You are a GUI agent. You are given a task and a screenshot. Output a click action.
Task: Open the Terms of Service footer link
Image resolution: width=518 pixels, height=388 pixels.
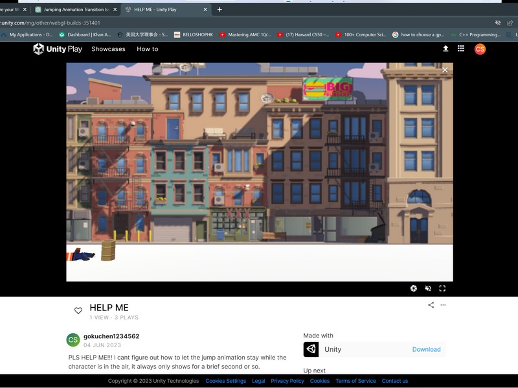(x=355, y=381)
